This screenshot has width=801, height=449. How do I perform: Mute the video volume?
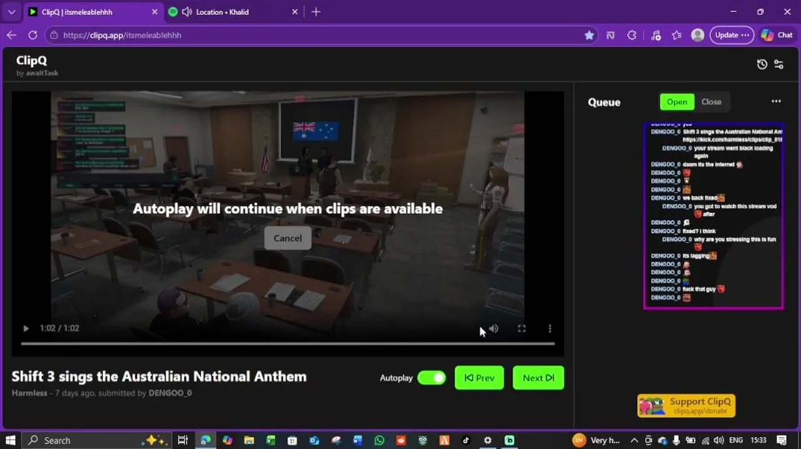coord(493,328)
